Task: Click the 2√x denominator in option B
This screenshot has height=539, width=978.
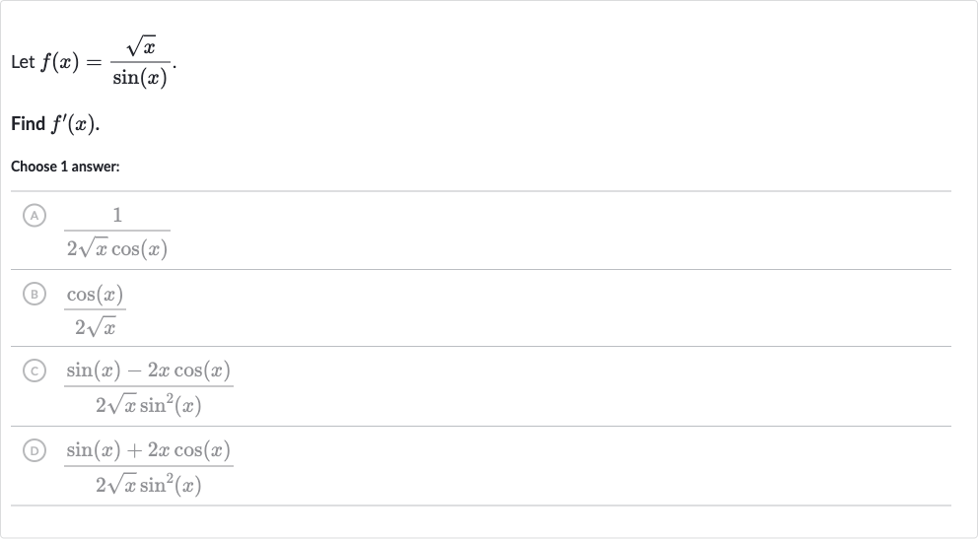Action: (x=95, y=326)
